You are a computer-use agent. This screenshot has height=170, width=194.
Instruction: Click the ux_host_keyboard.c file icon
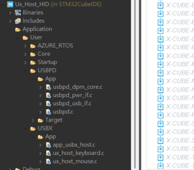[48, 153]
